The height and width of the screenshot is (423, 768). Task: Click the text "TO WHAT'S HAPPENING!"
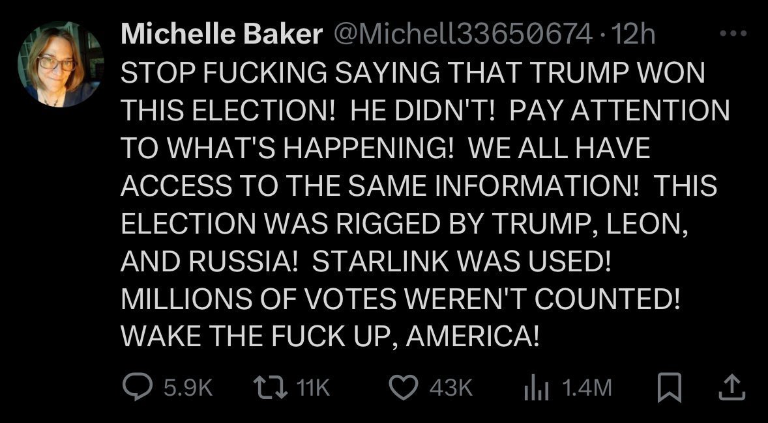coord(288,149)
